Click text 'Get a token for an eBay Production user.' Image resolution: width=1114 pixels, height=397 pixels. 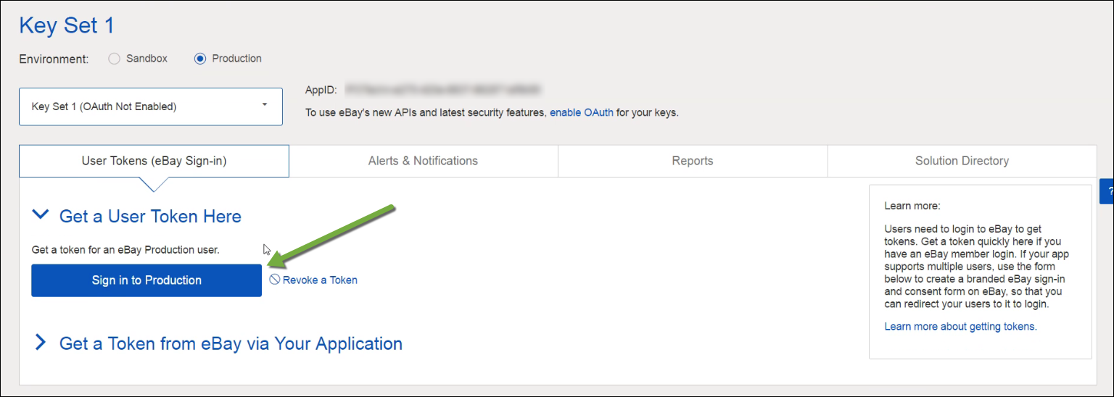[125, 250]
